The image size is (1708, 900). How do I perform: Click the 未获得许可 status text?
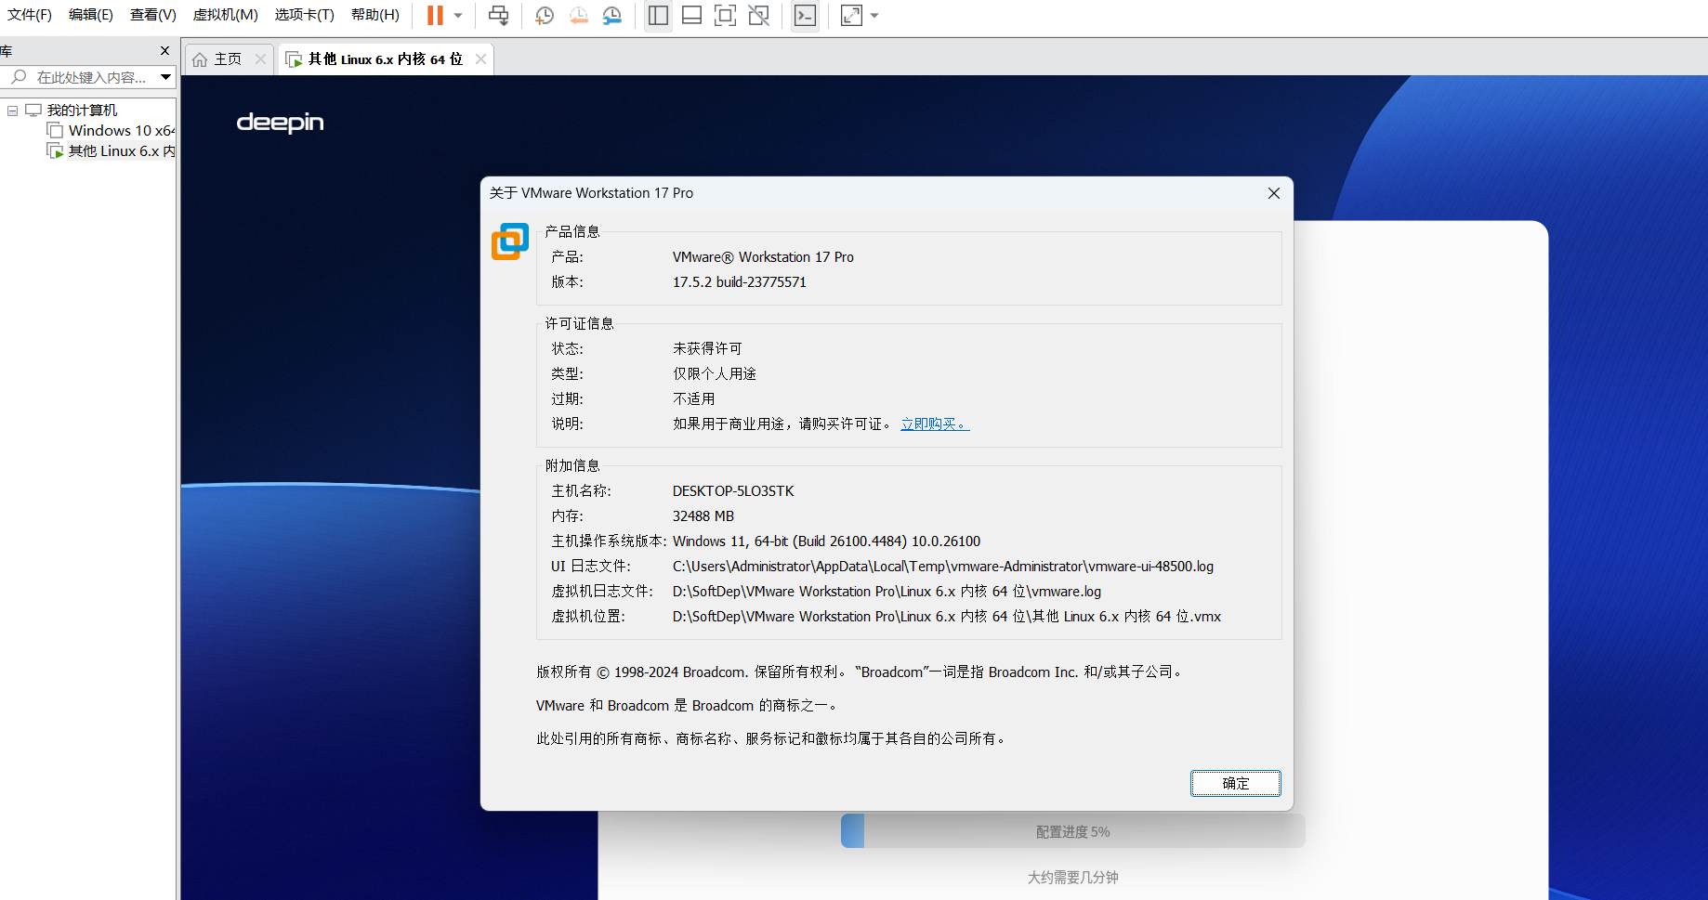pos(707,349)
